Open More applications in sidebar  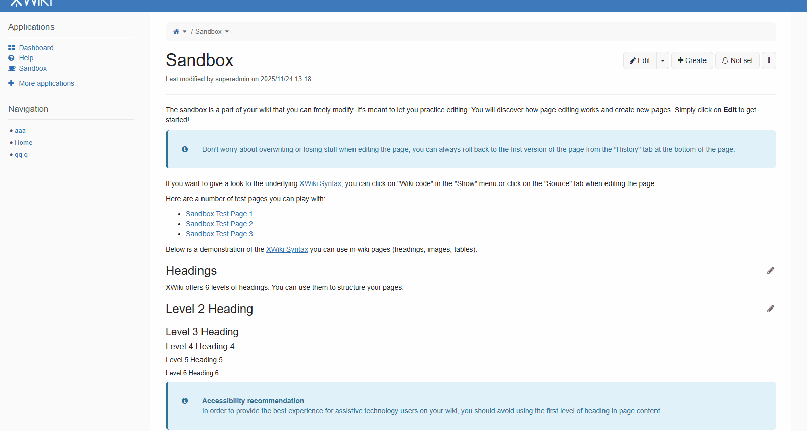tap(46, 83)
